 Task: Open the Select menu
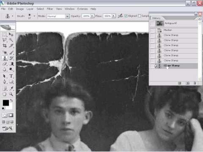click(x=40, y=9)
